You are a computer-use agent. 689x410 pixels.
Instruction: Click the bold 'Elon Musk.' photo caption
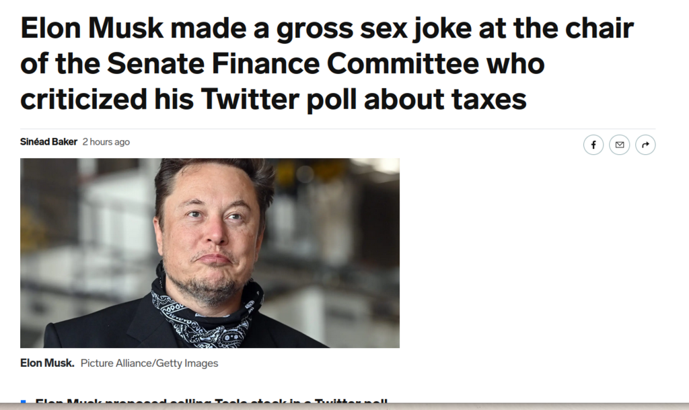(47, 363)
